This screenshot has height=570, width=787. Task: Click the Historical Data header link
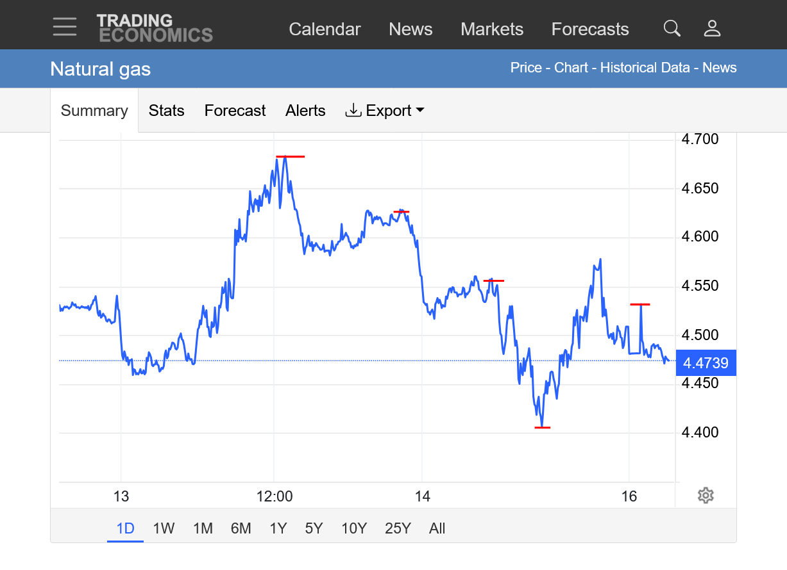pyautogui.click(x=645, y=68)
